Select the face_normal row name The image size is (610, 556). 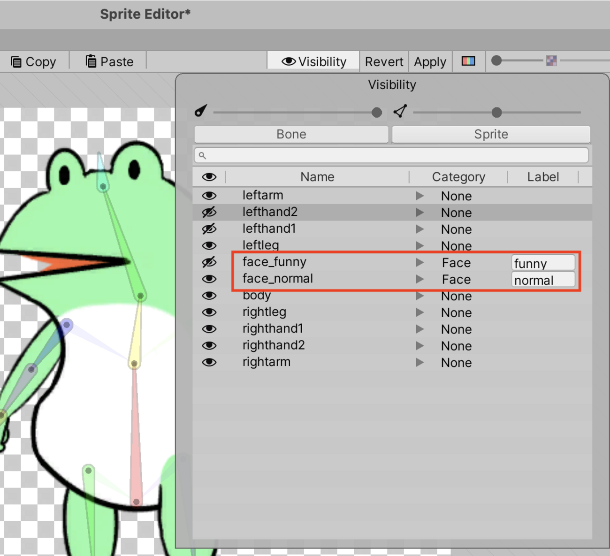click(x=277, y=279)
